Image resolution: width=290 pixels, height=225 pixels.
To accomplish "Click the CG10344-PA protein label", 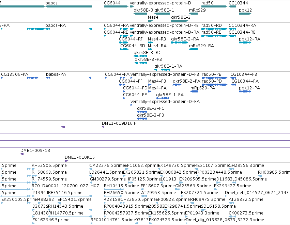I will [x=245, y=81].
